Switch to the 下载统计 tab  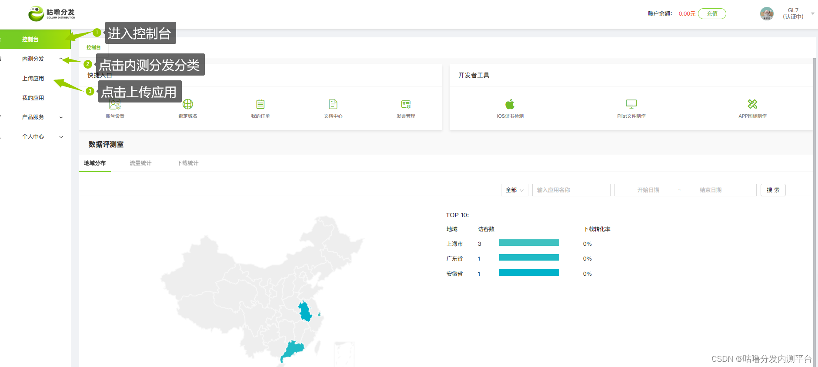tap(187, 163)
